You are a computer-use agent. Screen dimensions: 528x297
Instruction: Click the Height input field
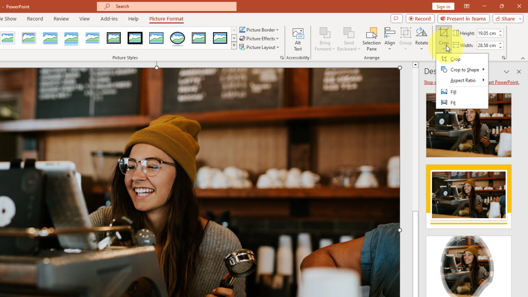[487, 33]
